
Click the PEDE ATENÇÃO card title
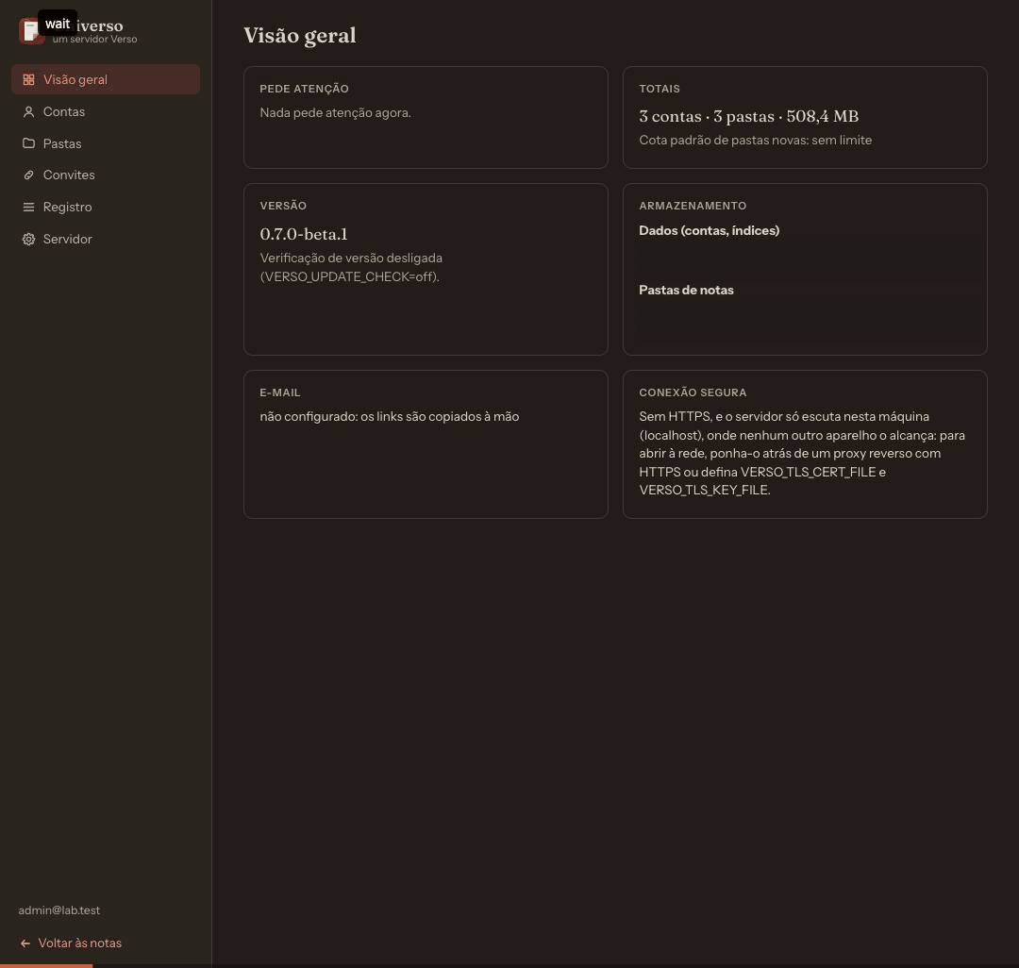304,89
